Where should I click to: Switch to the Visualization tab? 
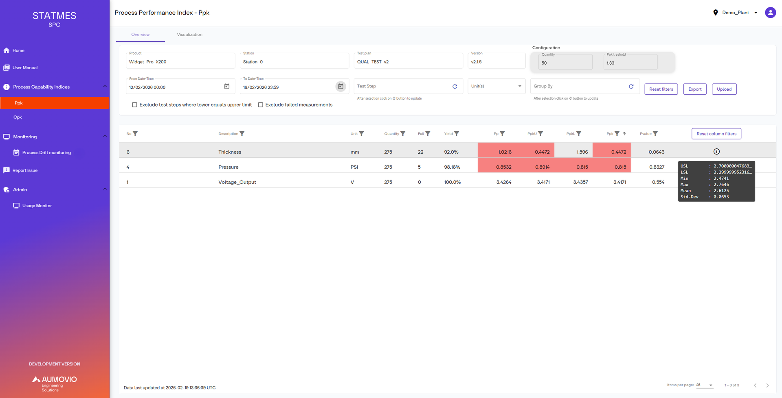pos(189,35)
